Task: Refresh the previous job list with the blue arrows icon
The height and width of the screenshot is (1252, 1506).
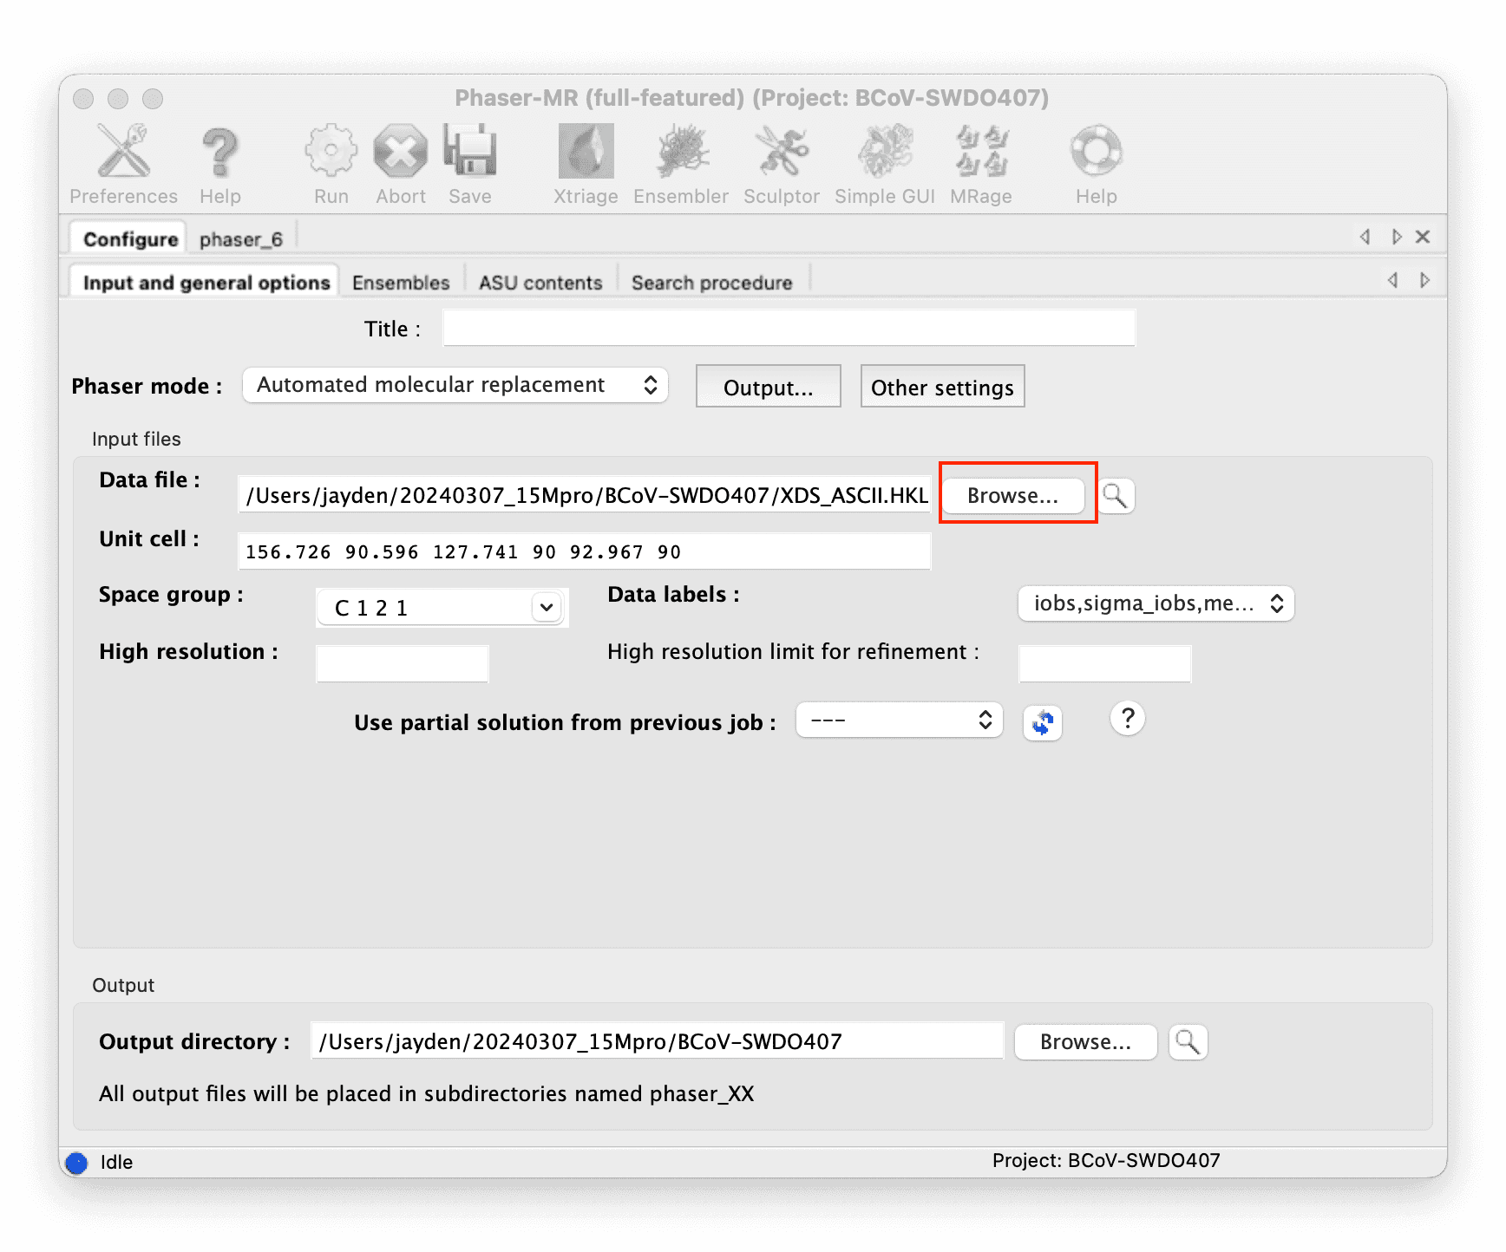Action: (1043, 722)
